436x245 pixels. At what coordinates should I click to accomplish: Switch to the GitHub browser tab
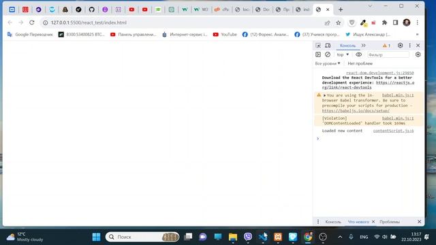(x=92, y=10)
